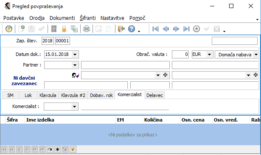Switch to the Delavec tab
The image size is (261, 155).
[154, 95]
